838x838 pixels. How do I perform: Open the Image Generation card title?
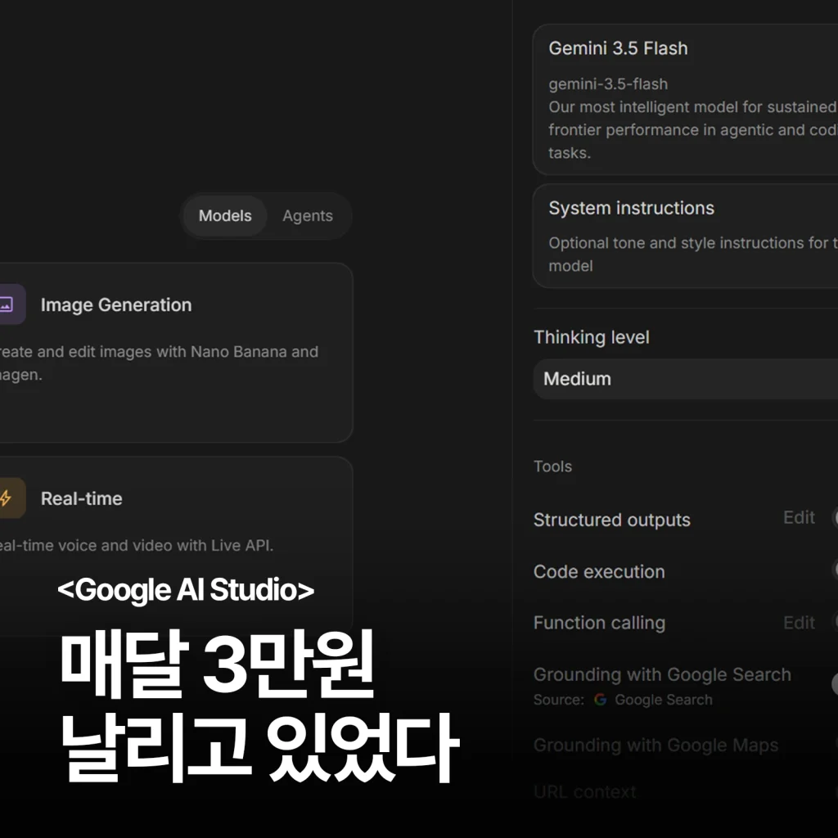point(116,304)
